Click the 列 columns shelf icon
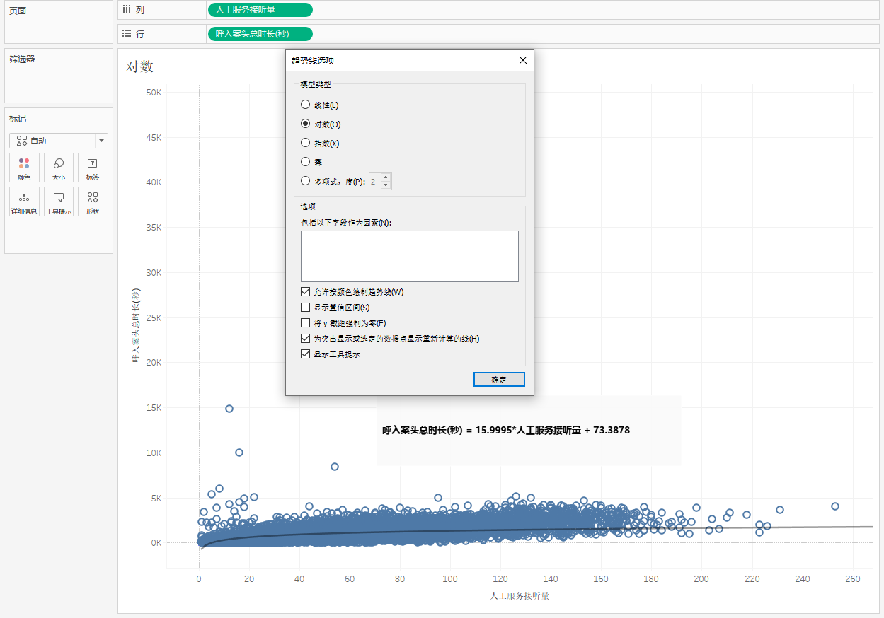 [x=127, y=10]
